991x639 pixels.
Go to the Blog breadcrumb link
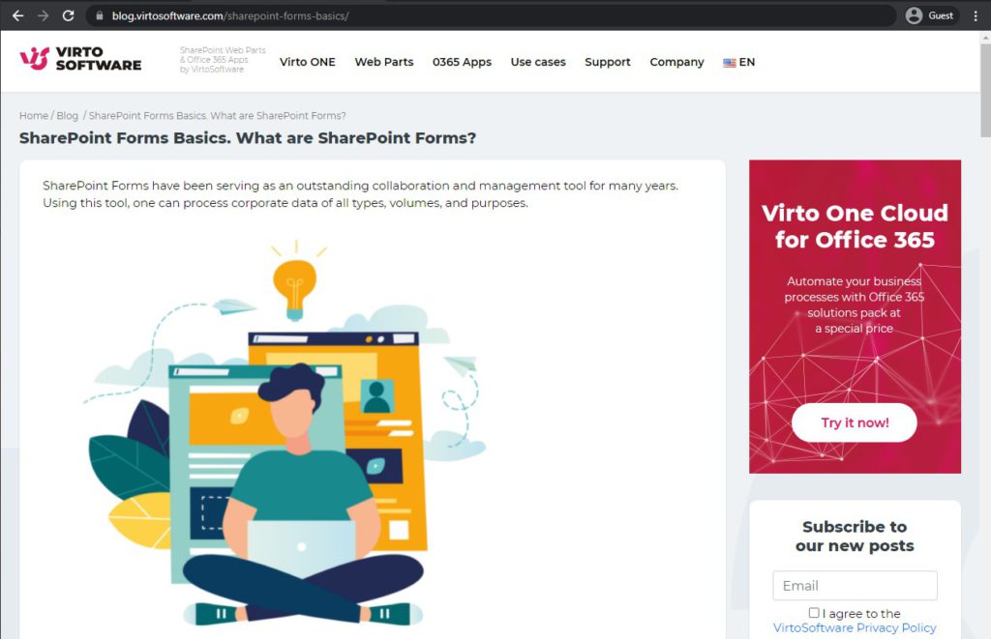click(x=68, y=116)
